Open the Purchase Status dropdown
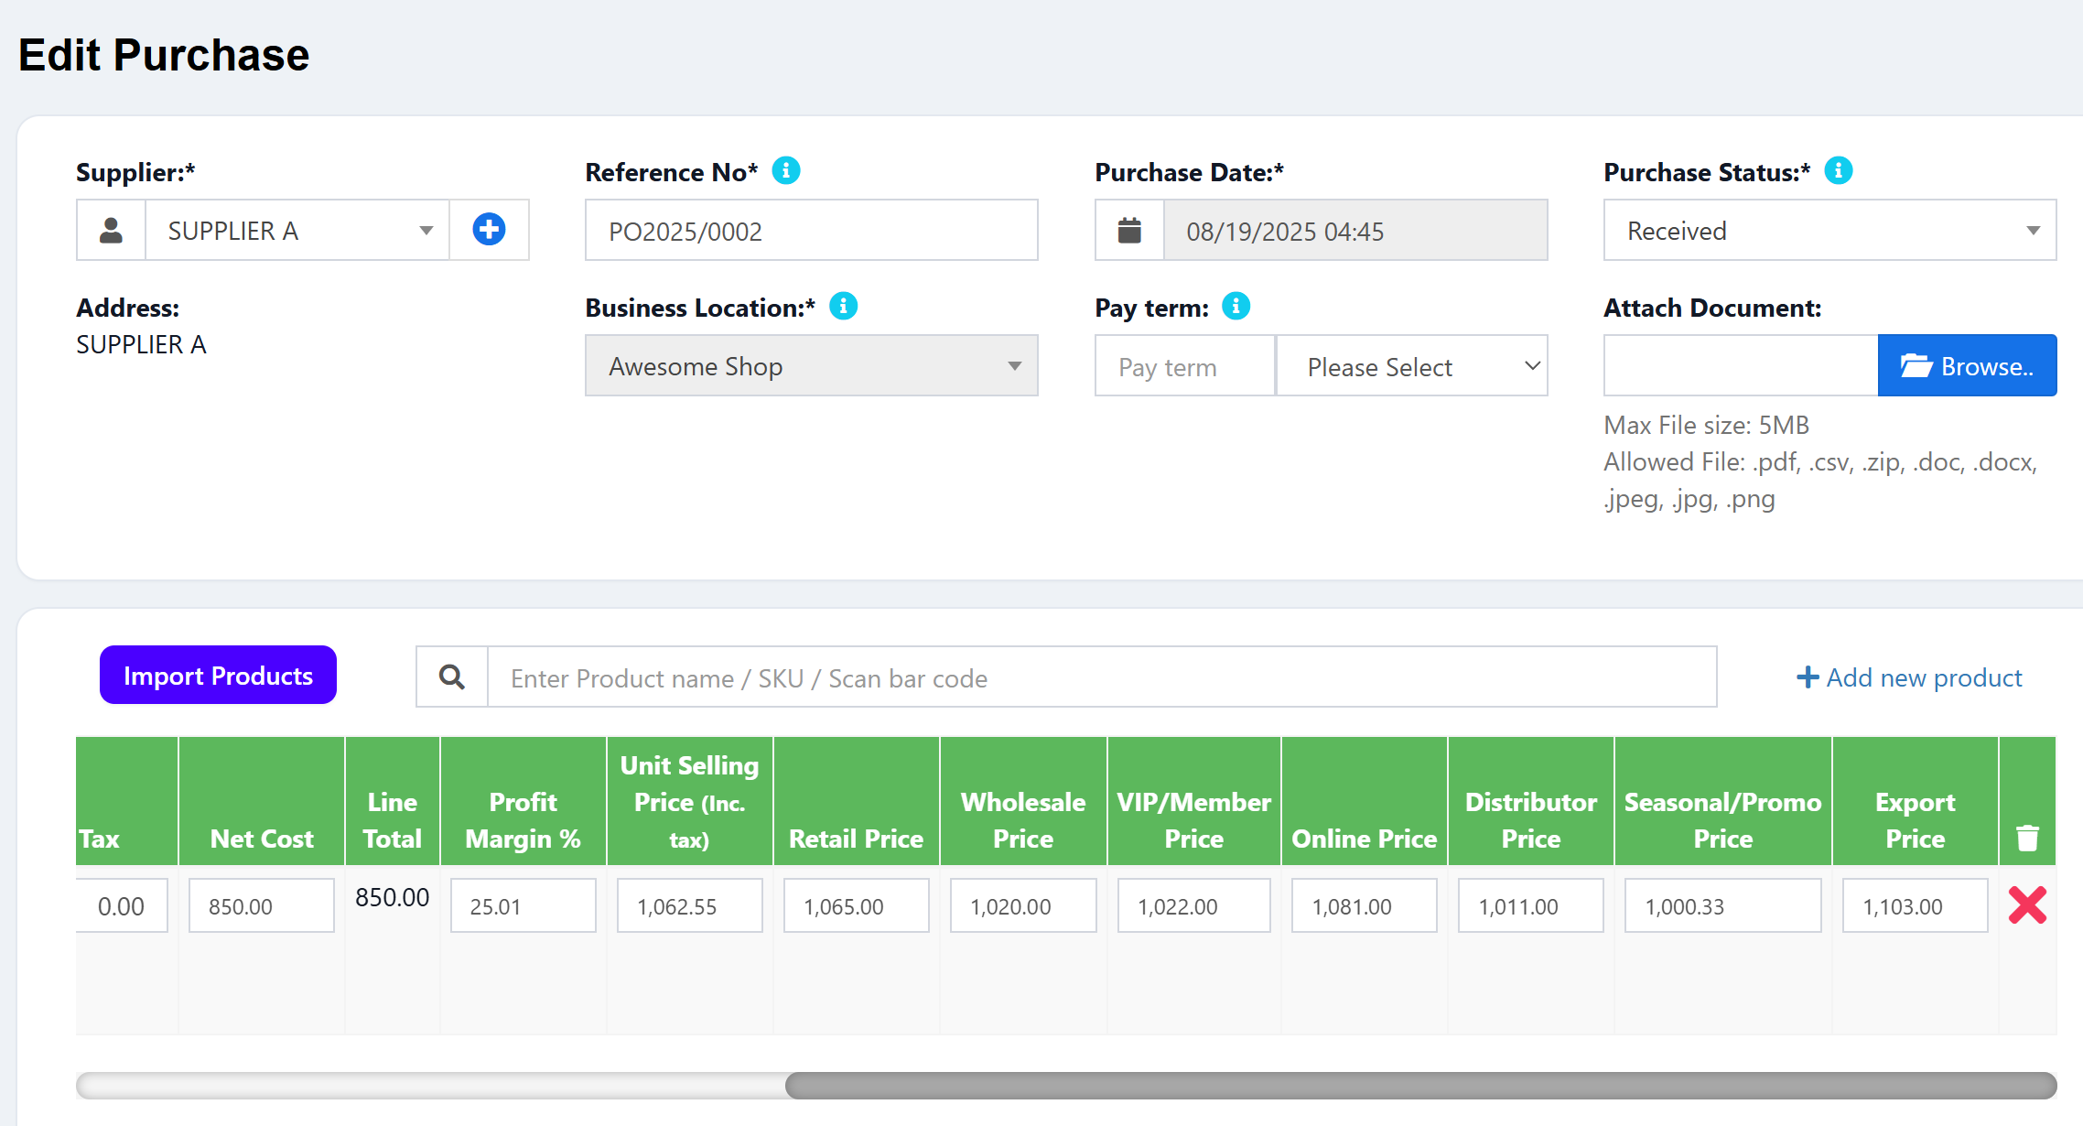This screenshot has height=1126, width=2083. (1829, 231)
